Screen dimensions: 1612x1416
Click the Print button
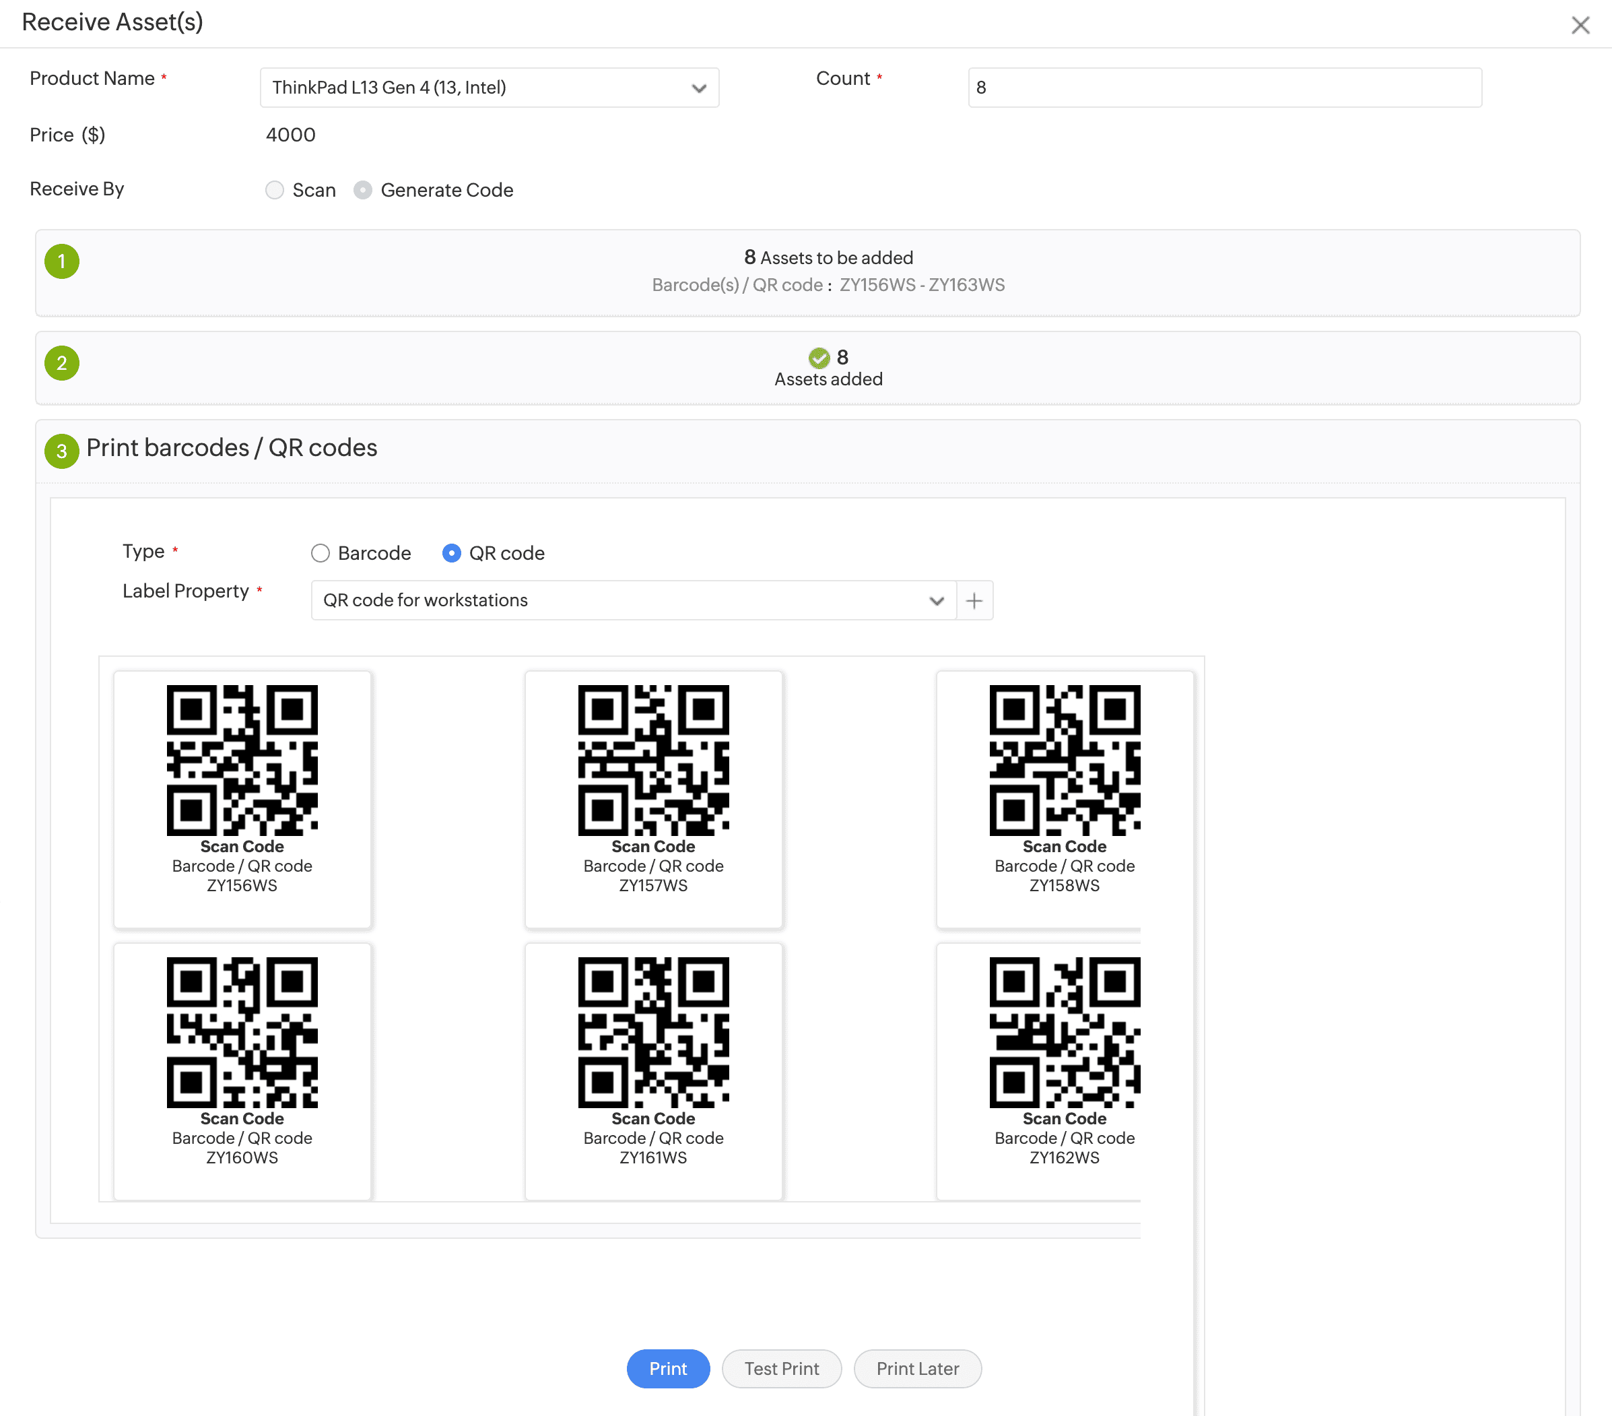667,1369
